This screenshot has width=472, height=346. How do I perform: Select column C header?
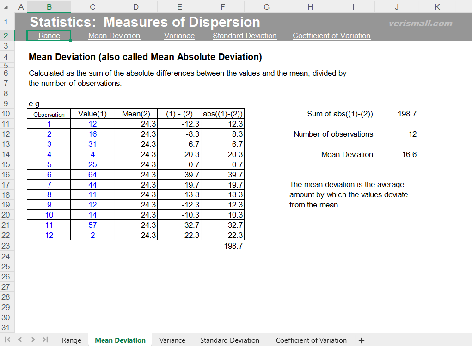pyautogui.click(x=92, y=7)
